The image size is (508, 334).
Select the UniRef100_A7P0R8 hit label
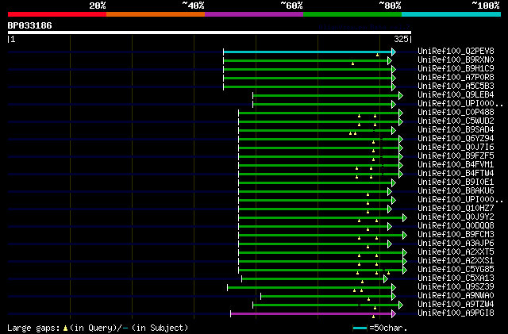point(456,78)
